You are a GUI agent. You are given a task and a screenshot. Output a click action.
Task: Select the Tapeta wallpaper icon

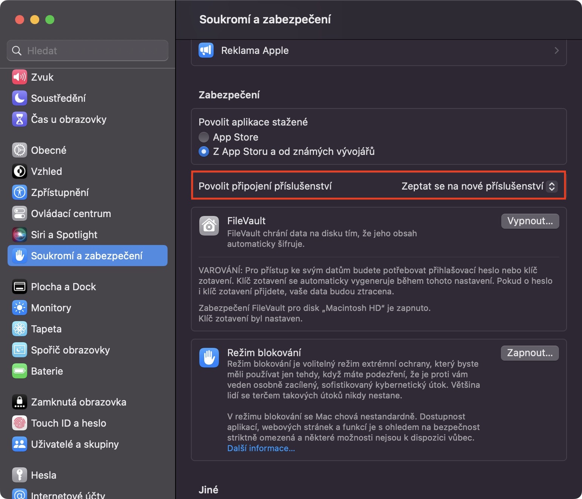click(20, 329)
